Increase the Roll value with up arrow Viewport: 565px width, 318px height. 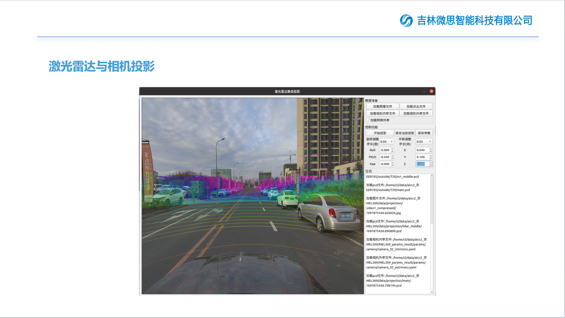tap(392, 149)
